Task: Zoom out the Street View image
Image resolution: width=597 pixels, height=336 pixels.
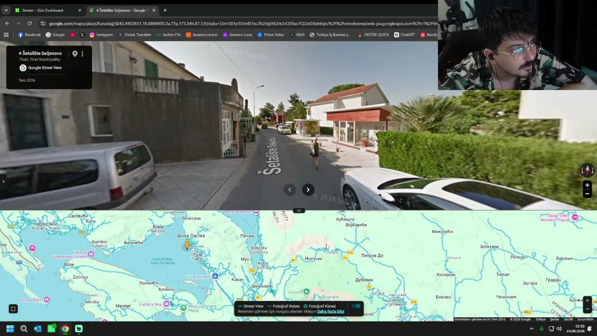Action: click(587, 194)
